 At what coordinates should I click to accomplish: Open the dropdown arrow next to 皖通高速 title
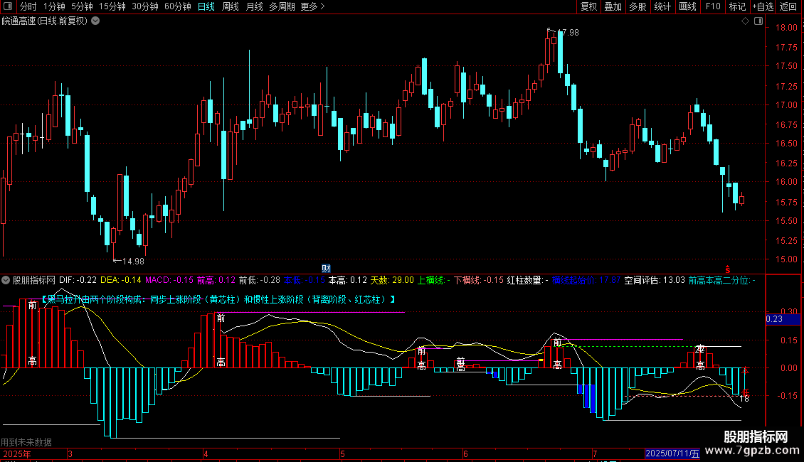[x=95, y=21]
